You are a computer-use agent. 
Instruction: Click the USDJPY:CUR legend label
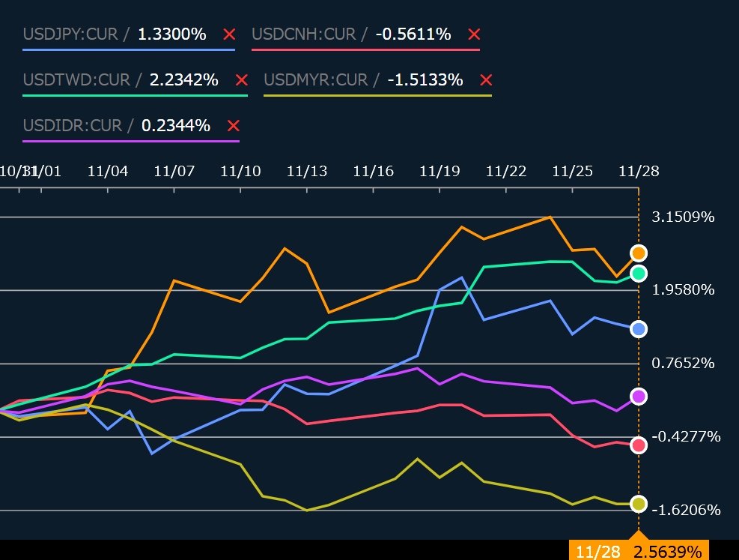coord(72,34)
